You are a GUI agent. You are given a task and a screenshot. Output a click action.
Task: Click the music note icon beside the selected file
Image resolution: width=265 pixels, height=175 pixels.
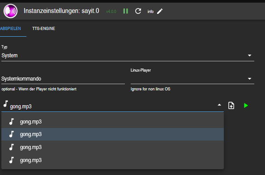pos(5,103)
